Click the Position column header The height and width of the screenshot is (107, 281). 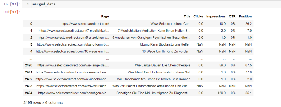[245, 16]
